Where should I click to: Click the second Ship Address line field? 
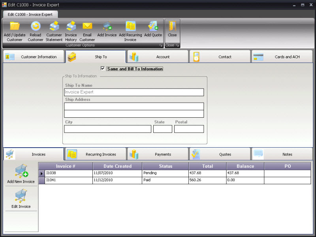(x=134, y=114)
